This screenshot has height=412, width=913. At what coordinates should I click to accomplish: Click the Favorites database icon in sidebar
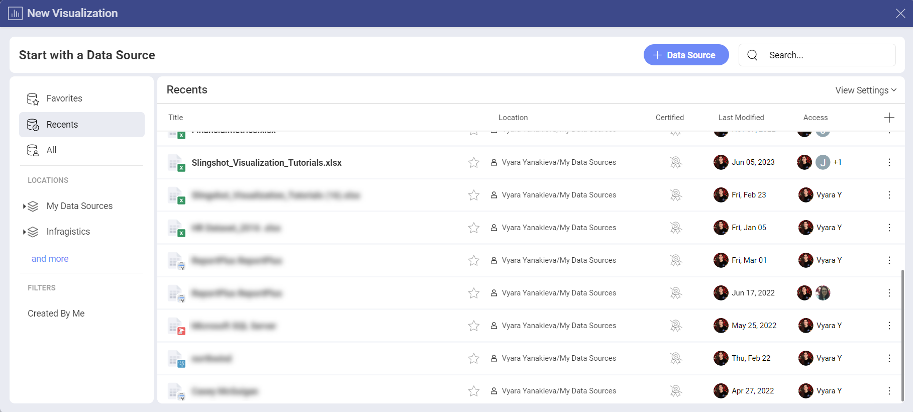(x=33, y=99)
